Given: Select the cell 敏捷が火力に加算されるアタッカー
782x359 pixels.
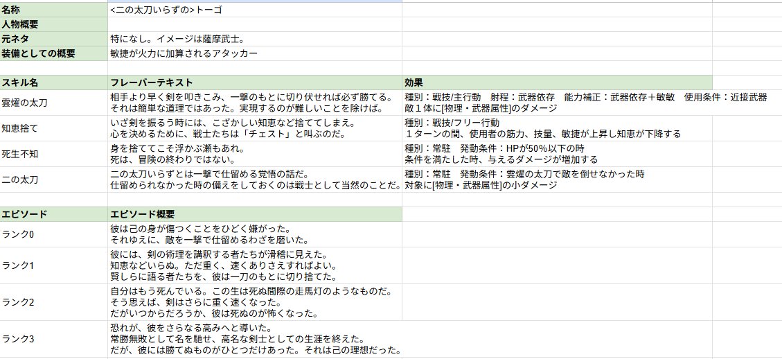Looking at the screenshot, I should pyautogui.click(x=255, y=53).
